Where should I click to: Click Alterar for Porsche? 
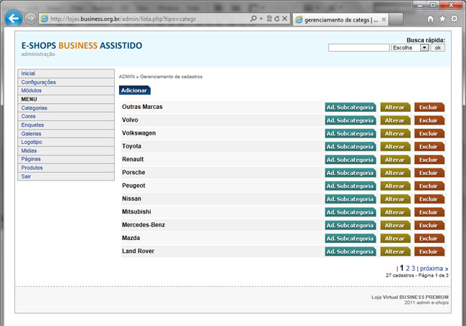(395, 173)
